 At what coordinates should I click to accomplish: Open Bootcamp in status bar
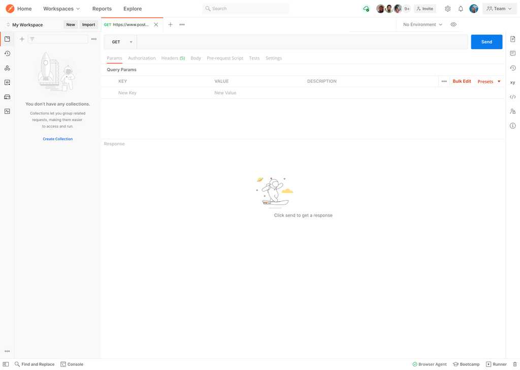coord(466,364)
